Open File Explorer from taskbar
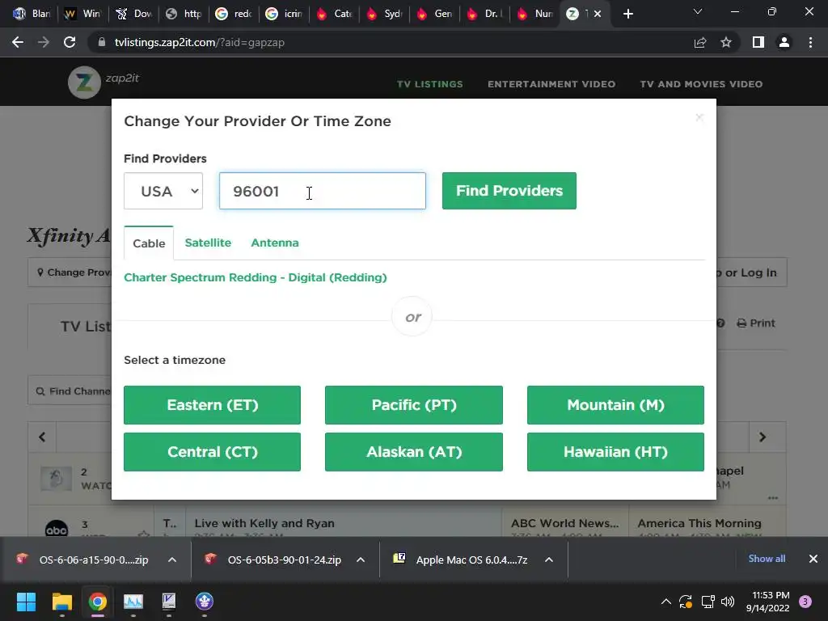The width and height of the screenshot is (828, 621). (x=61, y=602)
